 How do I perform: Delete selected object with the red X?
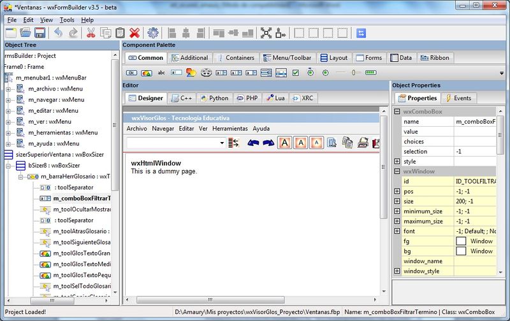135,33
